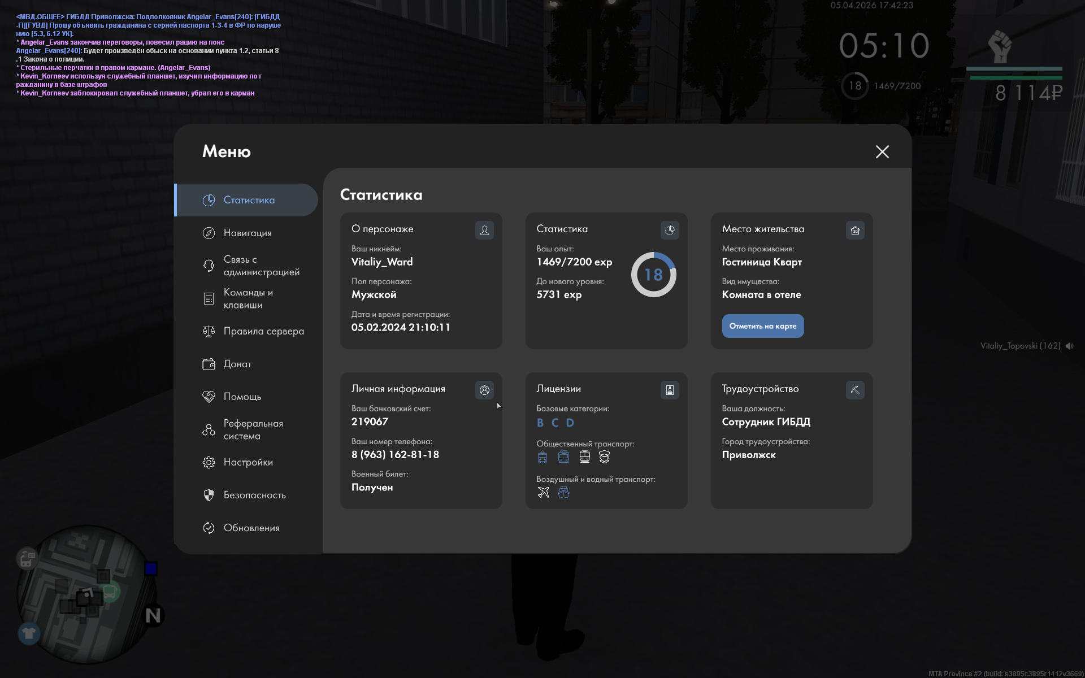The height and width of the screenshot is (678, 1085).
Task: Click the round minimap
Action: tap(85, 593)
